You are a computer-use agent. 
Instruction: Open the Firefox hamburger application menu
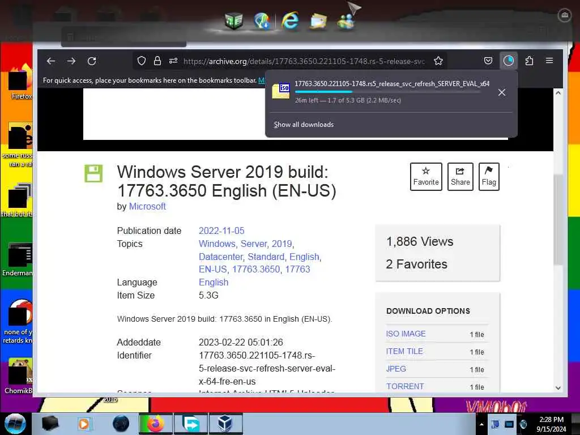pos(549,61)
